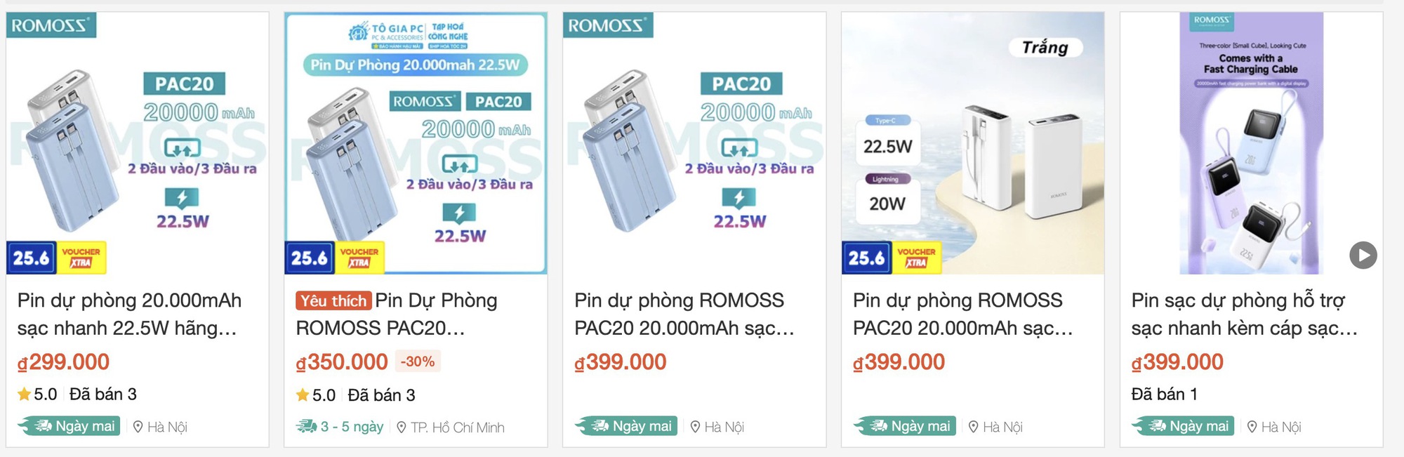Click the -30% discount label
This screenshot has width=1404, height=457.
tap(416, 362)
